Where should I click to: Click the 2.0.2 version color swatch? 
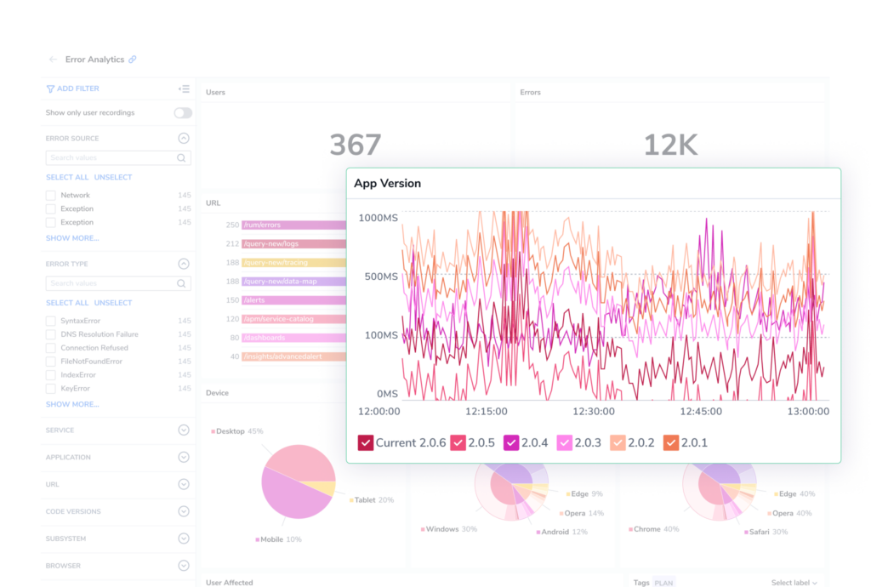618,442
